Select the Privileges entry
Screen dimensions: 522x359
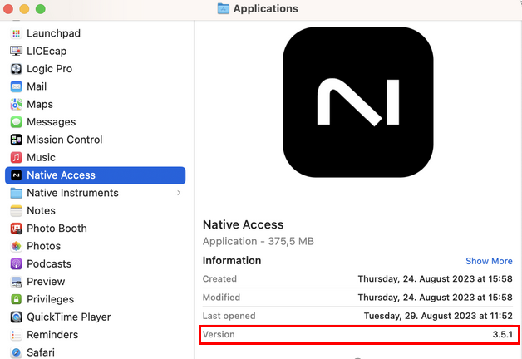pyautogui.click(x=96, y=299)
